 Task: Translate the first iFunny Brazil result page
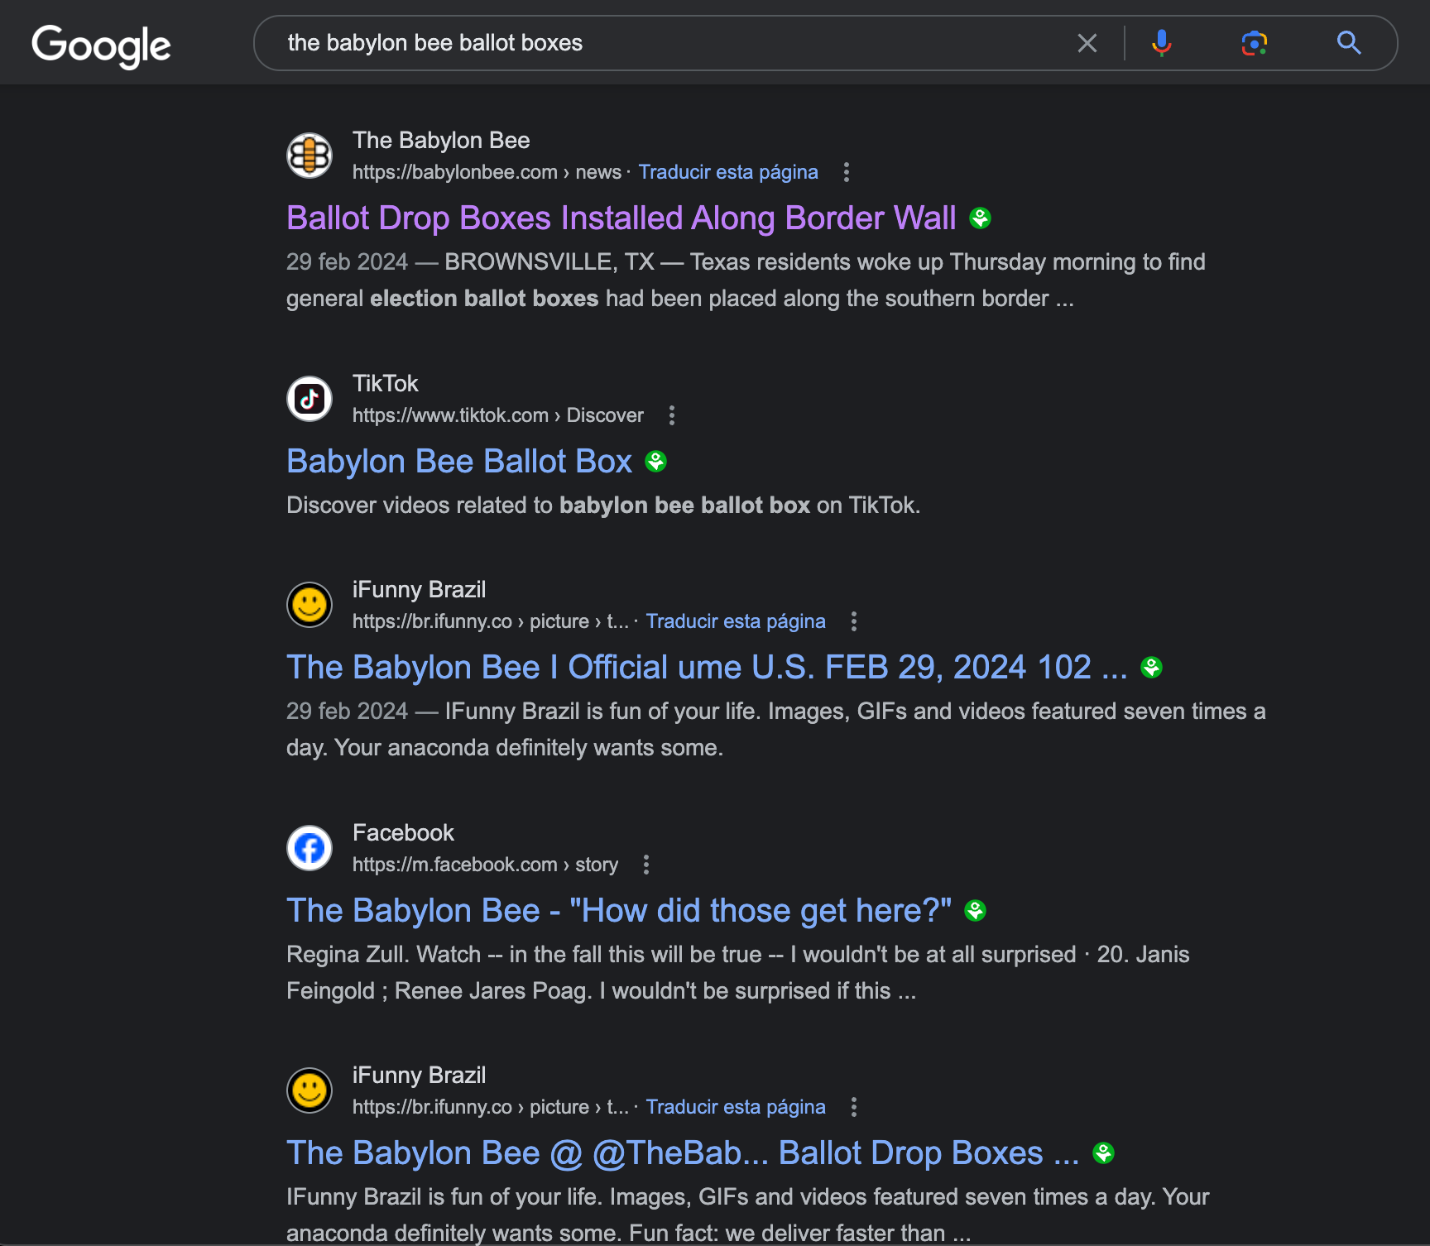[x=735, y=621]
